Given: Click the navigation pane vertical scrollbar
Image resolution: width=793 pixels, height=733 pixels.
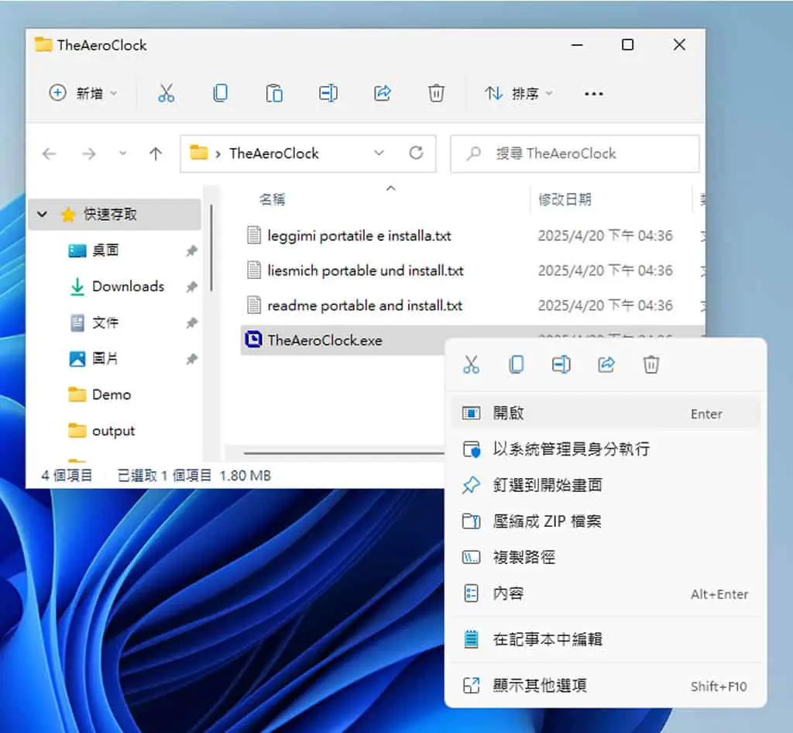Looking at the screenshot, I should [211, 247].
